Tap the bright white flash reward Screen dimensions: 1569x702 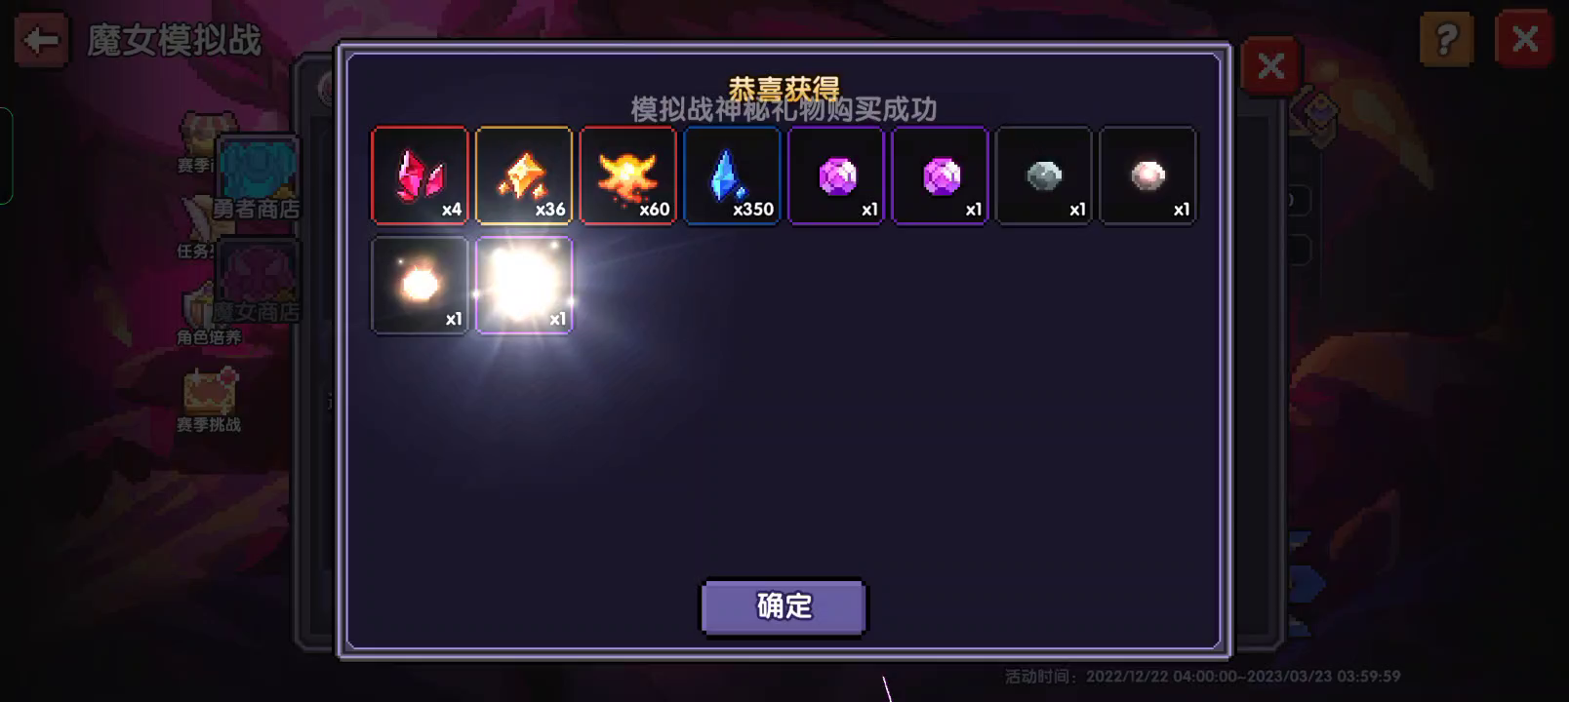pyautogui.click(x=524, y=285)
